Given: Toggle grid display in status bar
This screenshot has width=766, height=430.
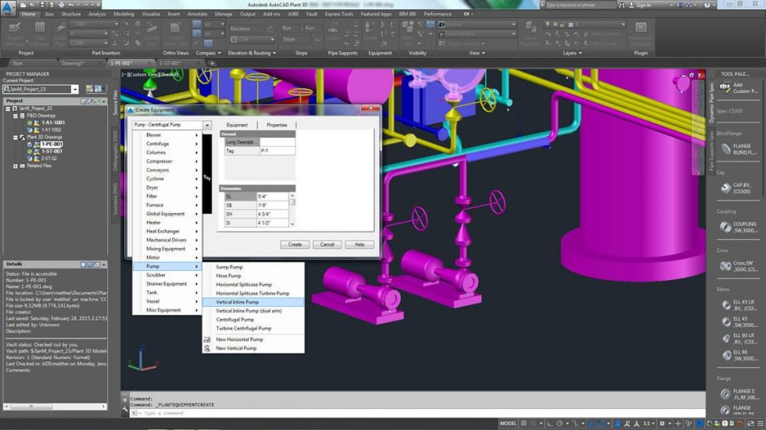Looking at the screenshot, I should coord(523,423).
